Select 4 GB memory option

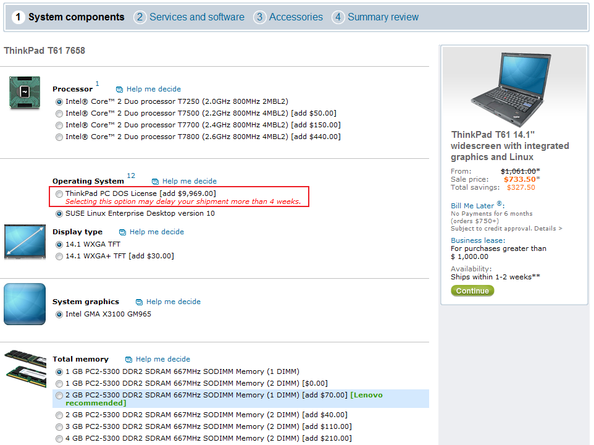click(59, 439)
